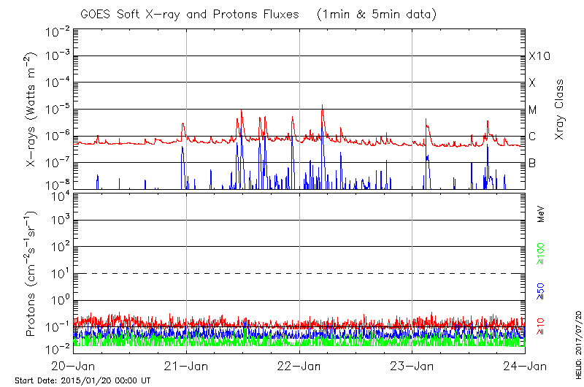Screen dimensions: 584x387
Task: Click the 'X-rays (Watts m⁻²)' y-axis title
Action: pos(31,111)
